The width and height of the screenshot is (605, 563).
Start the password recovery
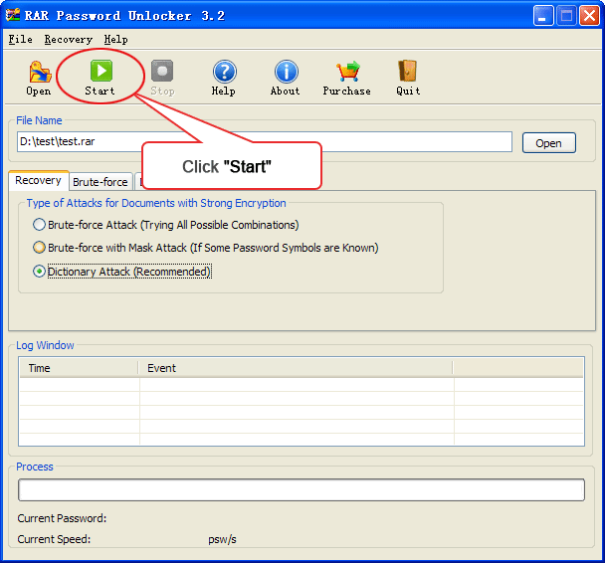101,78
